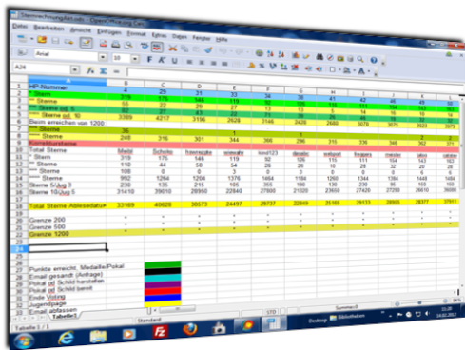Open FileZilla from the taskbar
This screenshot has height=350, width=465.
[160, 332]
